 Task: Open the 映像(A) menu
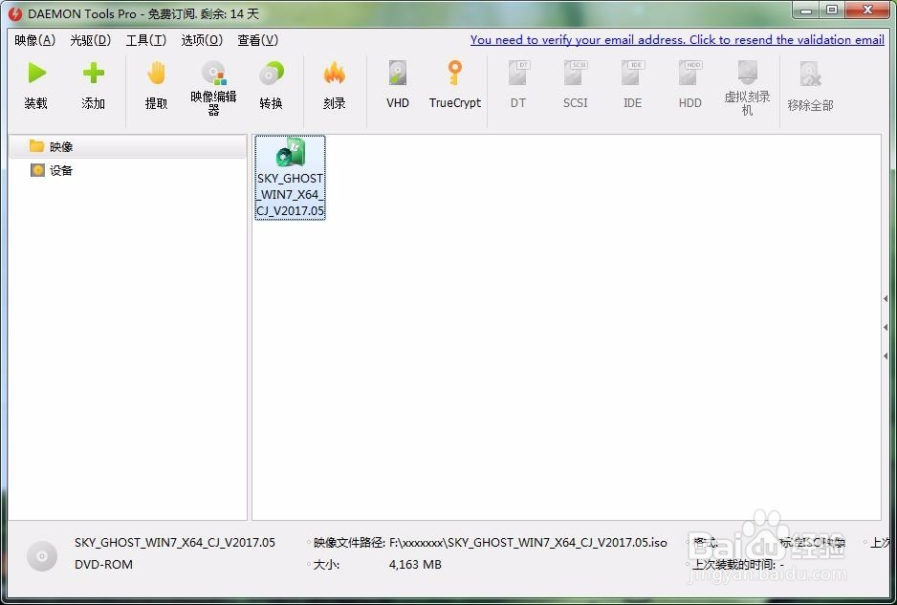tap(34, 40)
